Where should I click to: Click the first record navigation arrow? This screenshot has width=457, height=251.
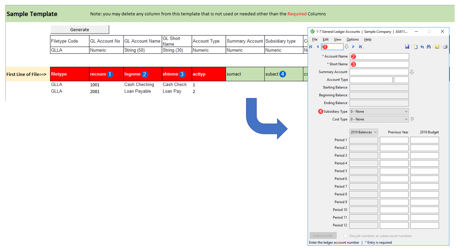[311, 47]
